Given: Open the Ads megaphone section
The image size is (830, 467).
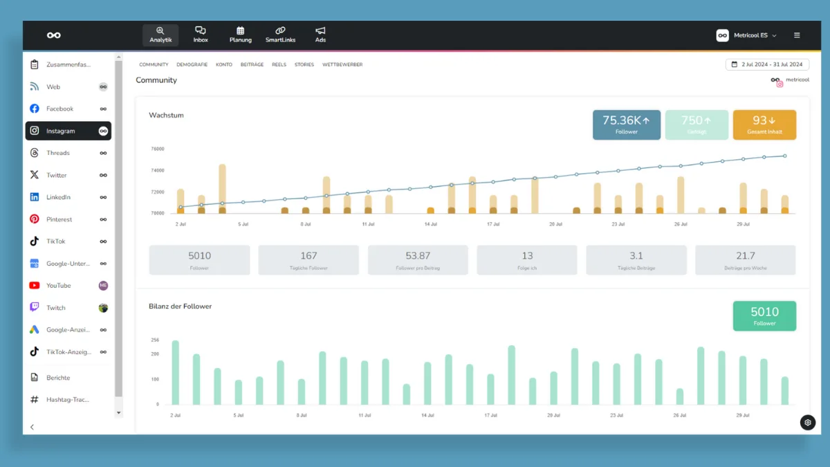Looking at the screenshot, I should [x=320, y=35].
